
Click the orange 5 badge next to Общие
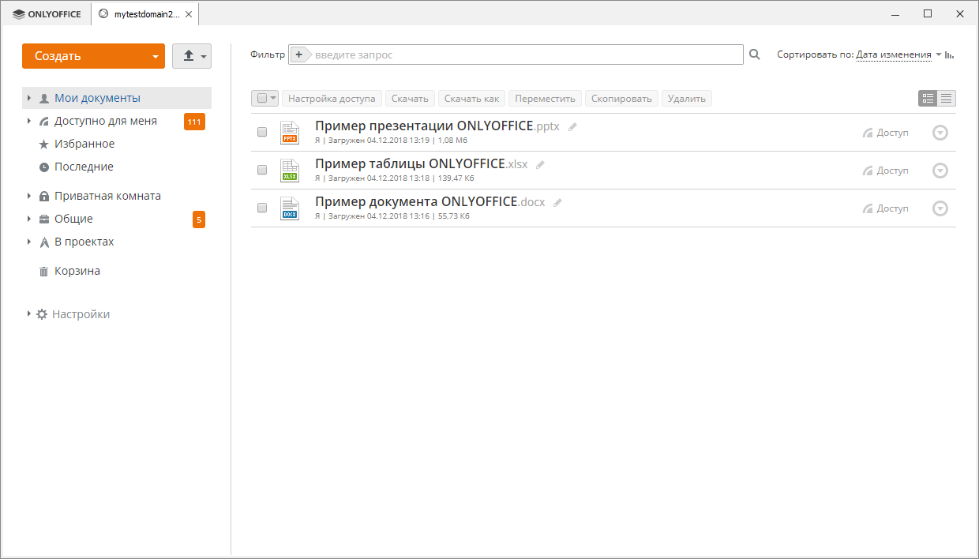(199, 219)
